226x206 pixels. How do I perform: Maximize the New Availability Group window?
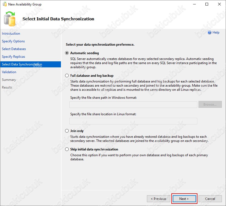207,4
